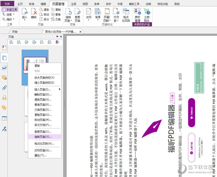Open the Comments panel in left sidebar
Viewport: 217px width, 177px height.
[4, 78]
